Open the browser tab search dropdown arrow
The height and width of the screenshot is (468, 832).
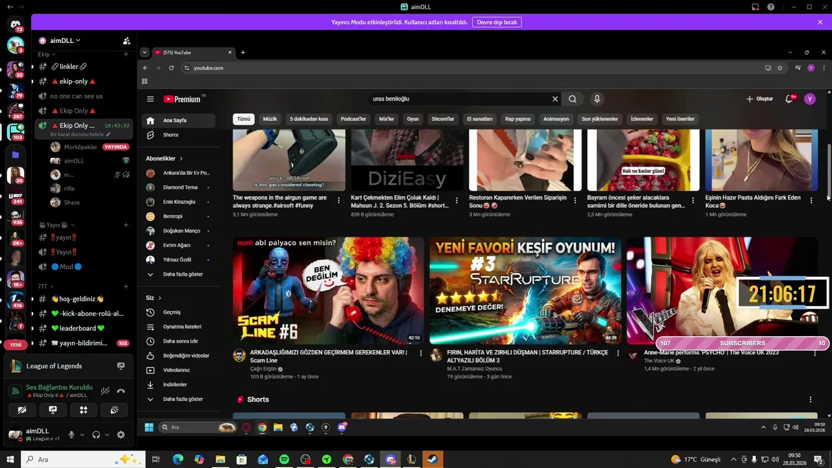(144, 52)
